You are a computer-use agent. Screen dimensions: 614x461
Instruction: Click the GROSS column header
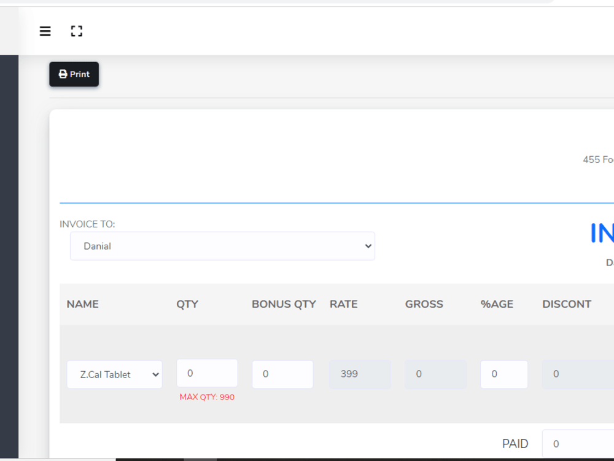(424, 304)
